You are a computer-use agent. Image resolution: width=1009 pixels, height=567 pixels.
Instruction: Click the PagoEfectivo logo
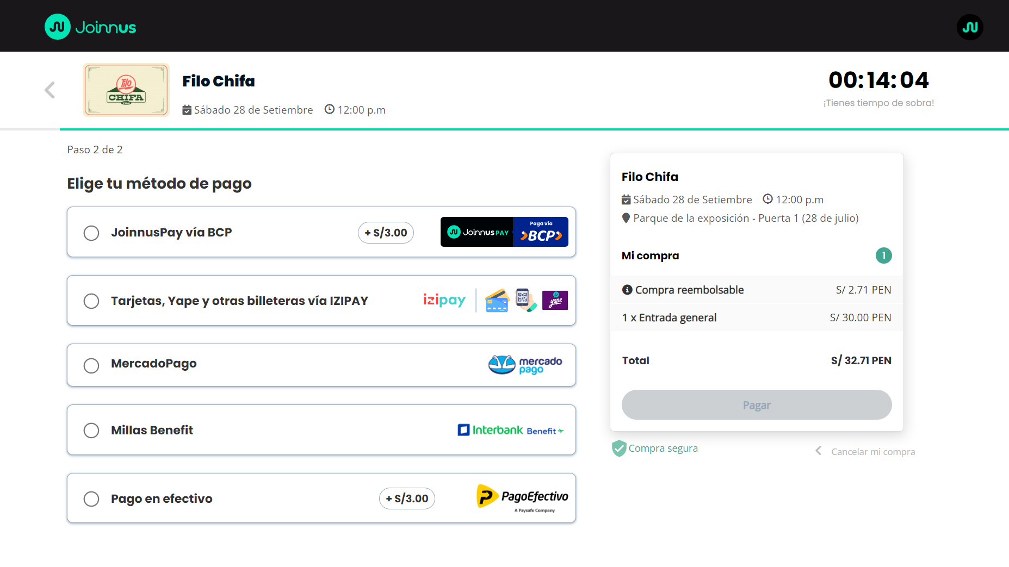522,497
